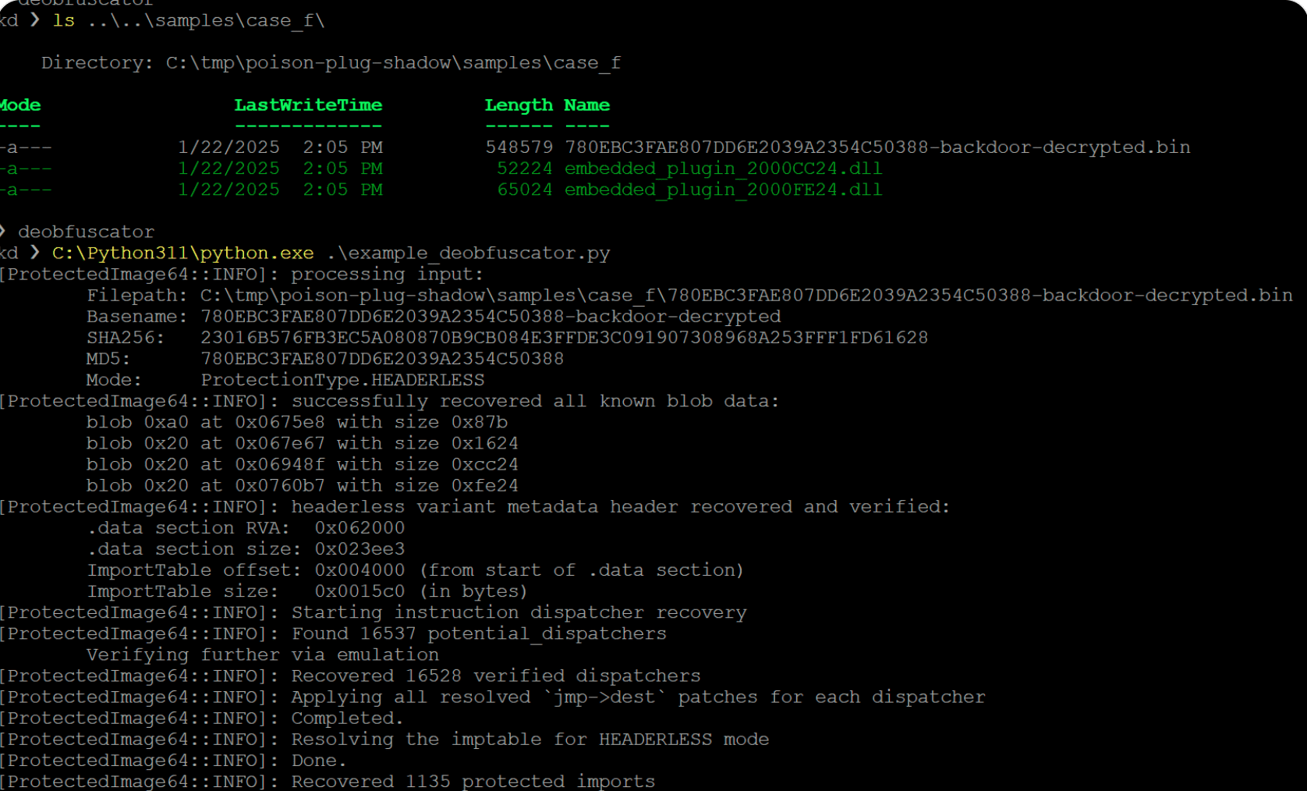Click the 'LastWriteTime' column header
1307x791 pixels.
pyautogui.click(x=308, y=105)
